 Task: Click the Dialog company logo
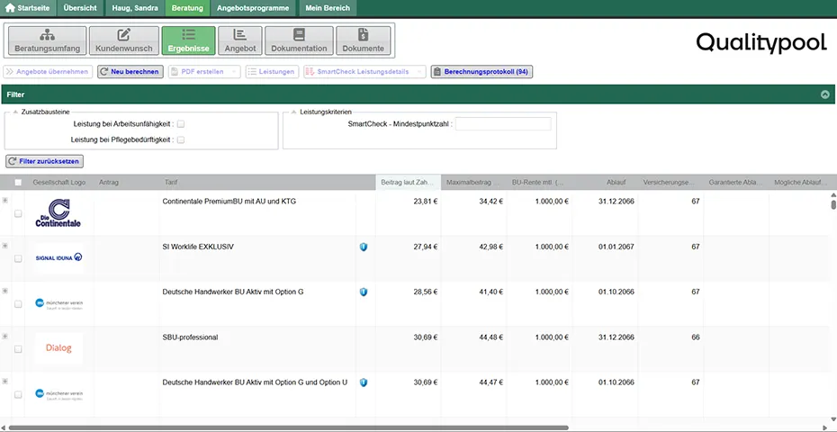click(58, 348)
